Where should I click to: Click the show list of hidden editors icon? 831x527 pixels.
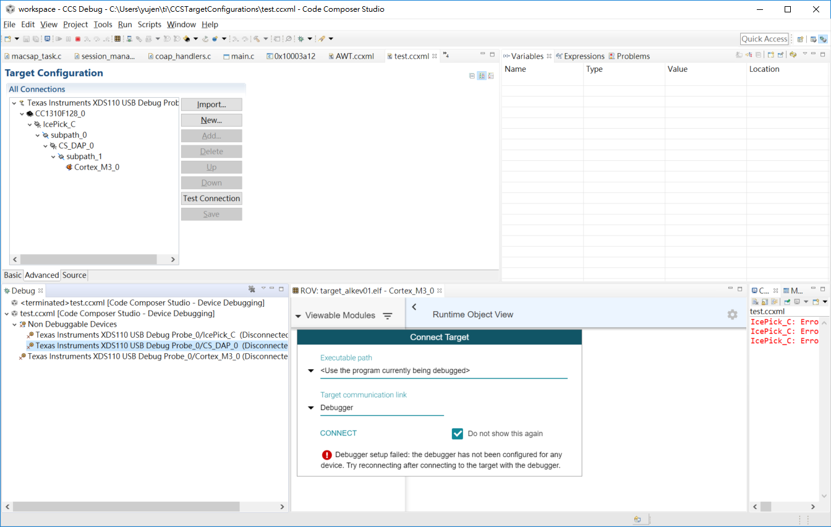(x=446, y=56)
